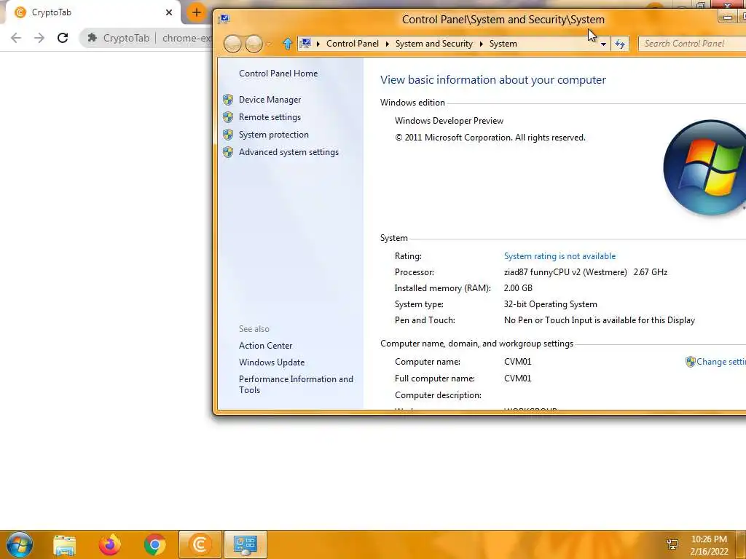Focus the Search Control Panel field
The width and height of the screenshot is (746, 559).
click(692, 44)
